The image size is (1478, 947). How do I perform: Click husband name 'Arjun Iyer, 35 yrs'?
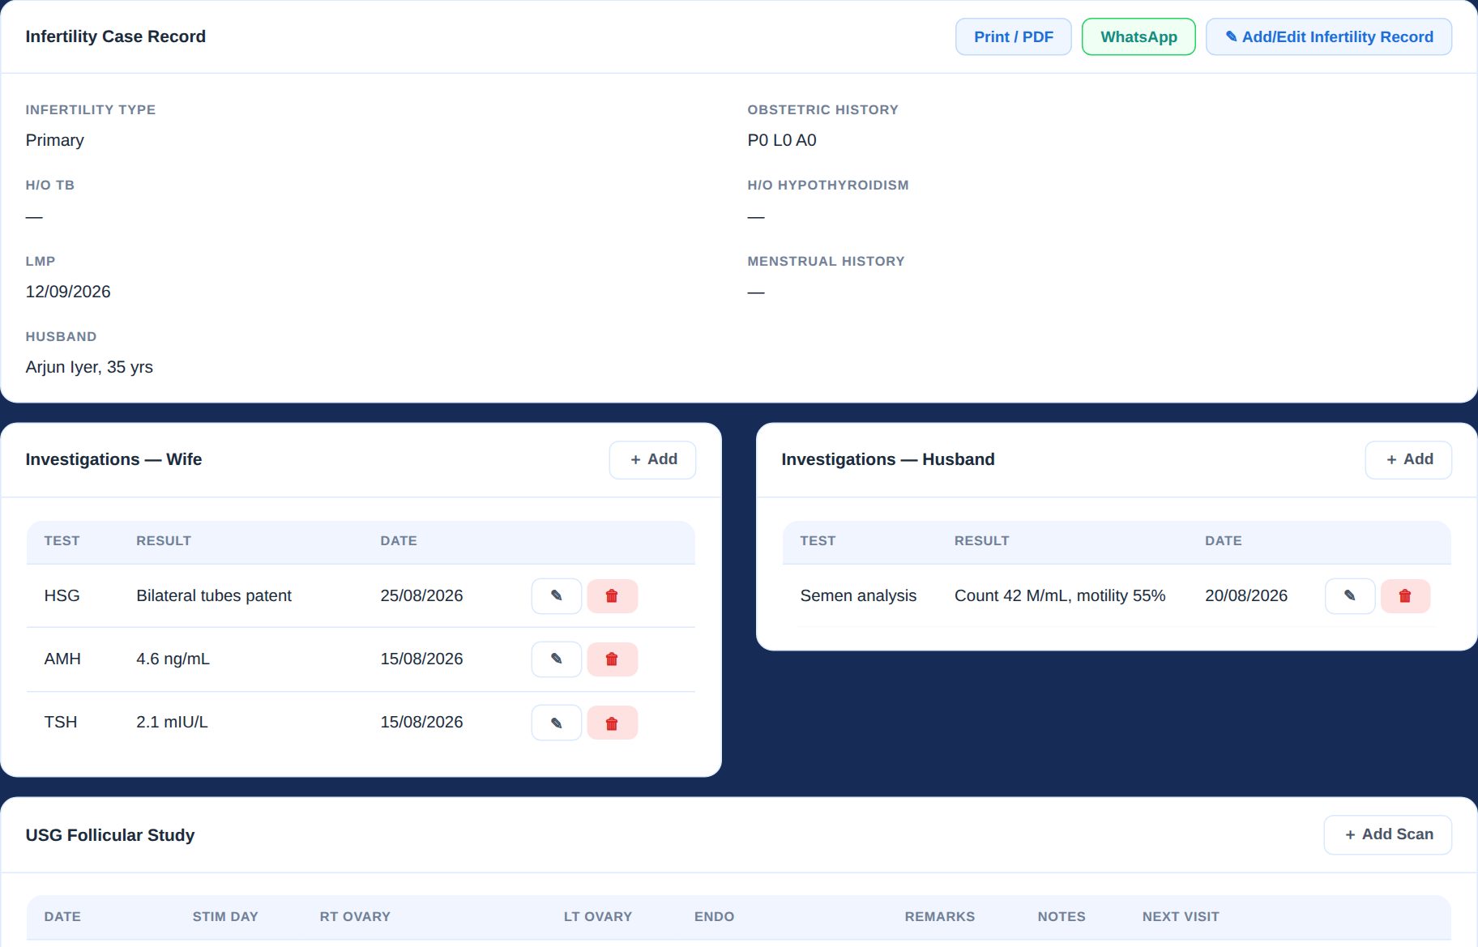89,367
